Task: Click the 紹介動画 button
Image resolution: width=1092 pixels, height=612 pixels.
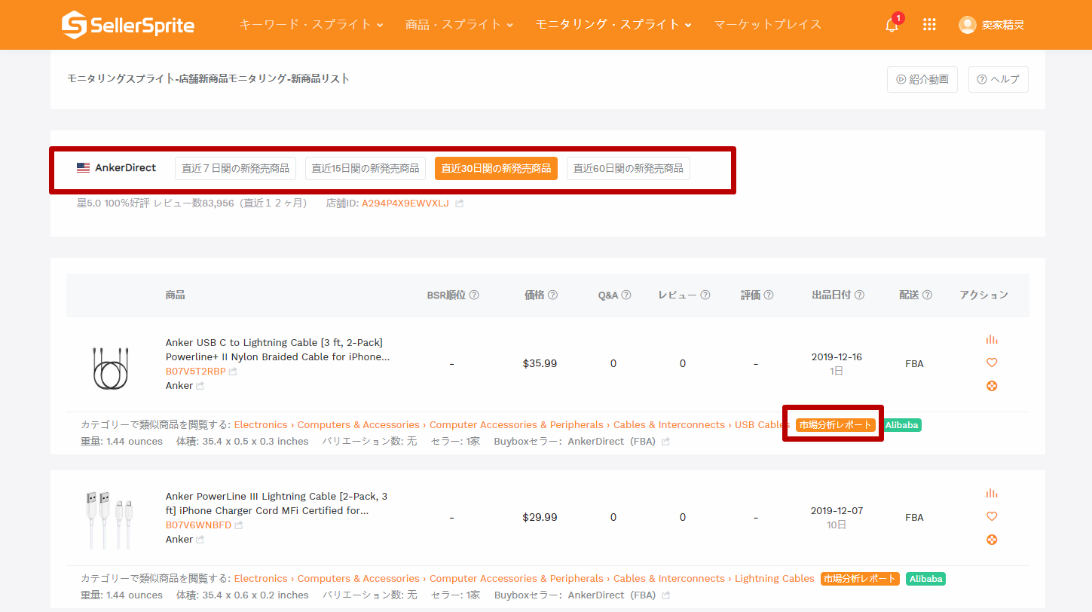Action: [x=922, y=79]
